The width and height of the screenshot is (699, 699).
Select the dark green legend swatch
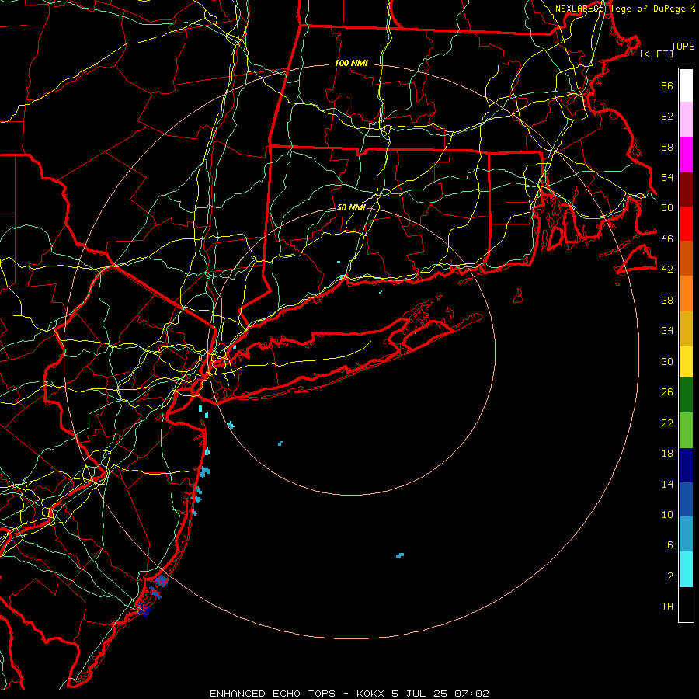[686, 395]
